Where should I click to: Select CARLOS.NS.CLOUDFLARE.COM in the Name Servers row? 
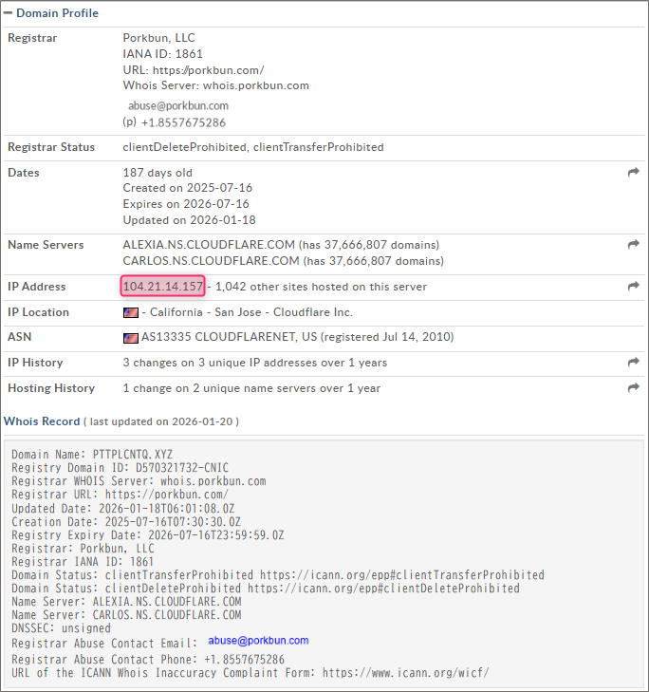coord(209,261)
